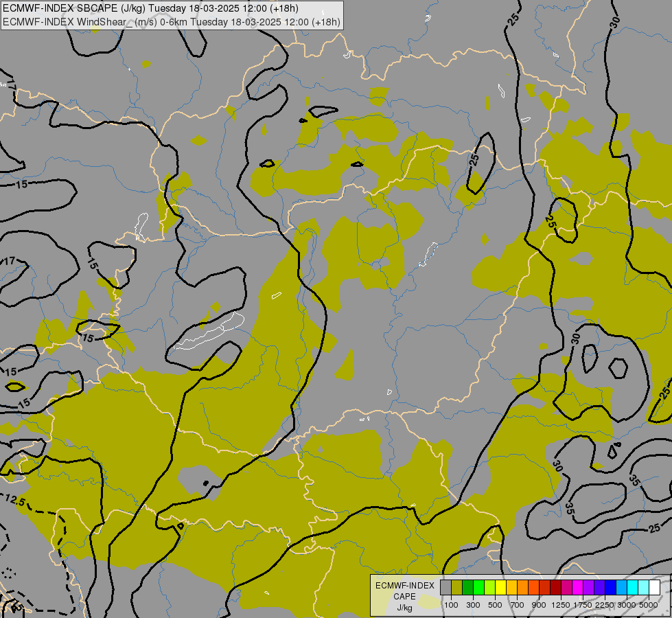The width and height of the screenshot is (672, 618).
Task: Click the bright green legend swatch
Action: [x=478, y=588]
